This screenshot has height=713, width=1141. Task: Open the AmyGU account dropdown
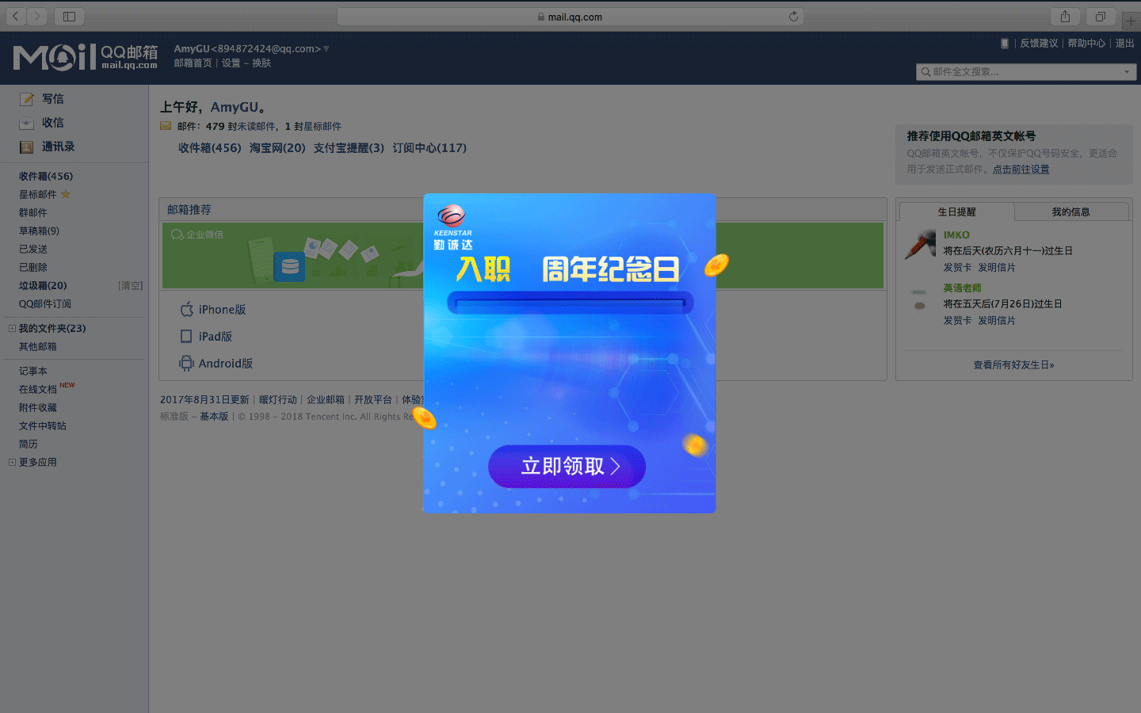tap(326, 48)
